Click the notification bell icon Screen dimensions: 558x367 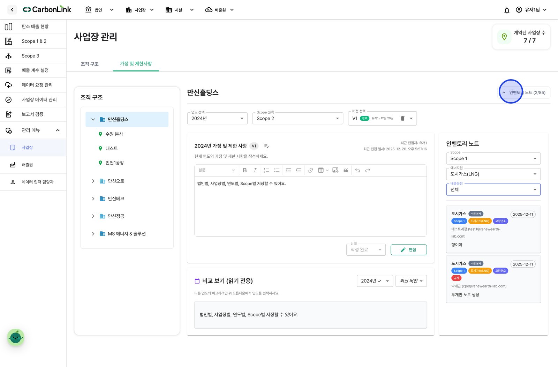click(x=507, y=10)
